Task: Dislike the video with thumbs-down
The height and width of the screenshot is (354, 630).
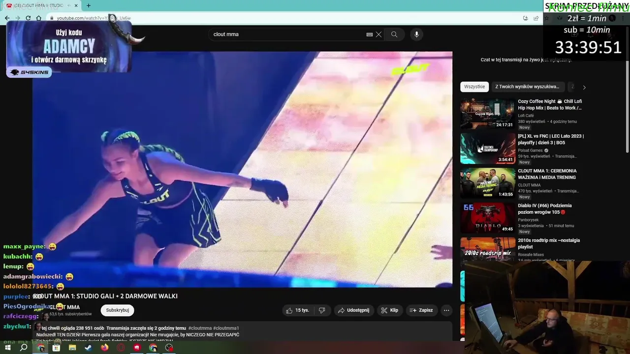Action: pos(322,310)
